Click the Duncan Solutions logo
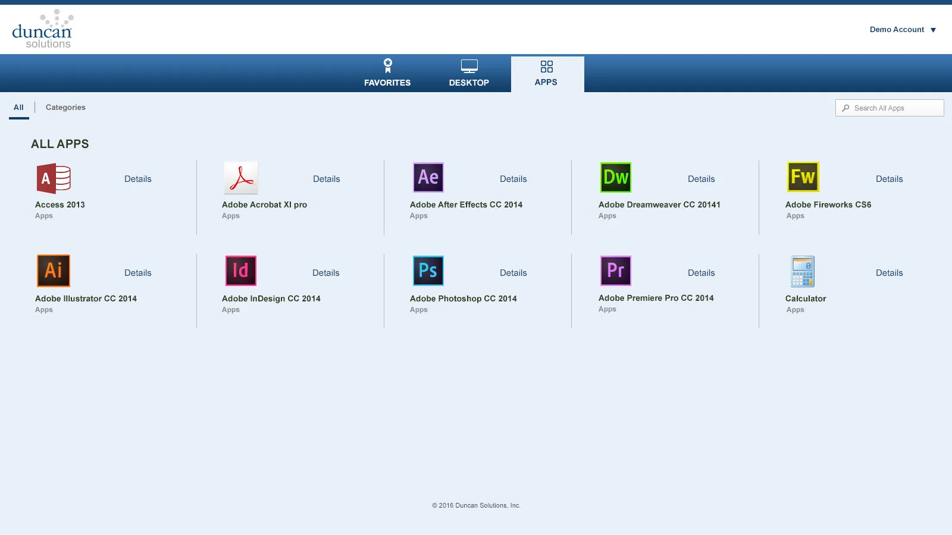The width and height of the screenshot is (952, 535). (42, 29)
